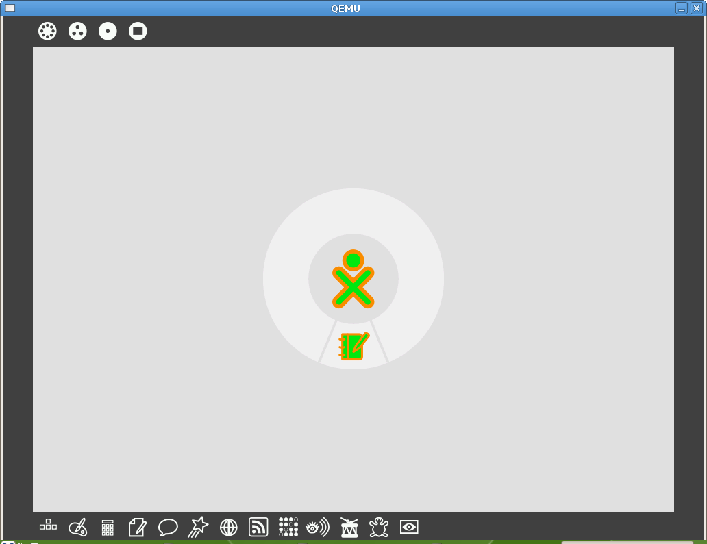Switch to the Group view with three dots

click(77, 31)
